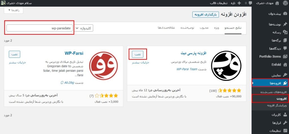
Task: Click the Portfolio Items icon
Action: click(x=285, y=56)
